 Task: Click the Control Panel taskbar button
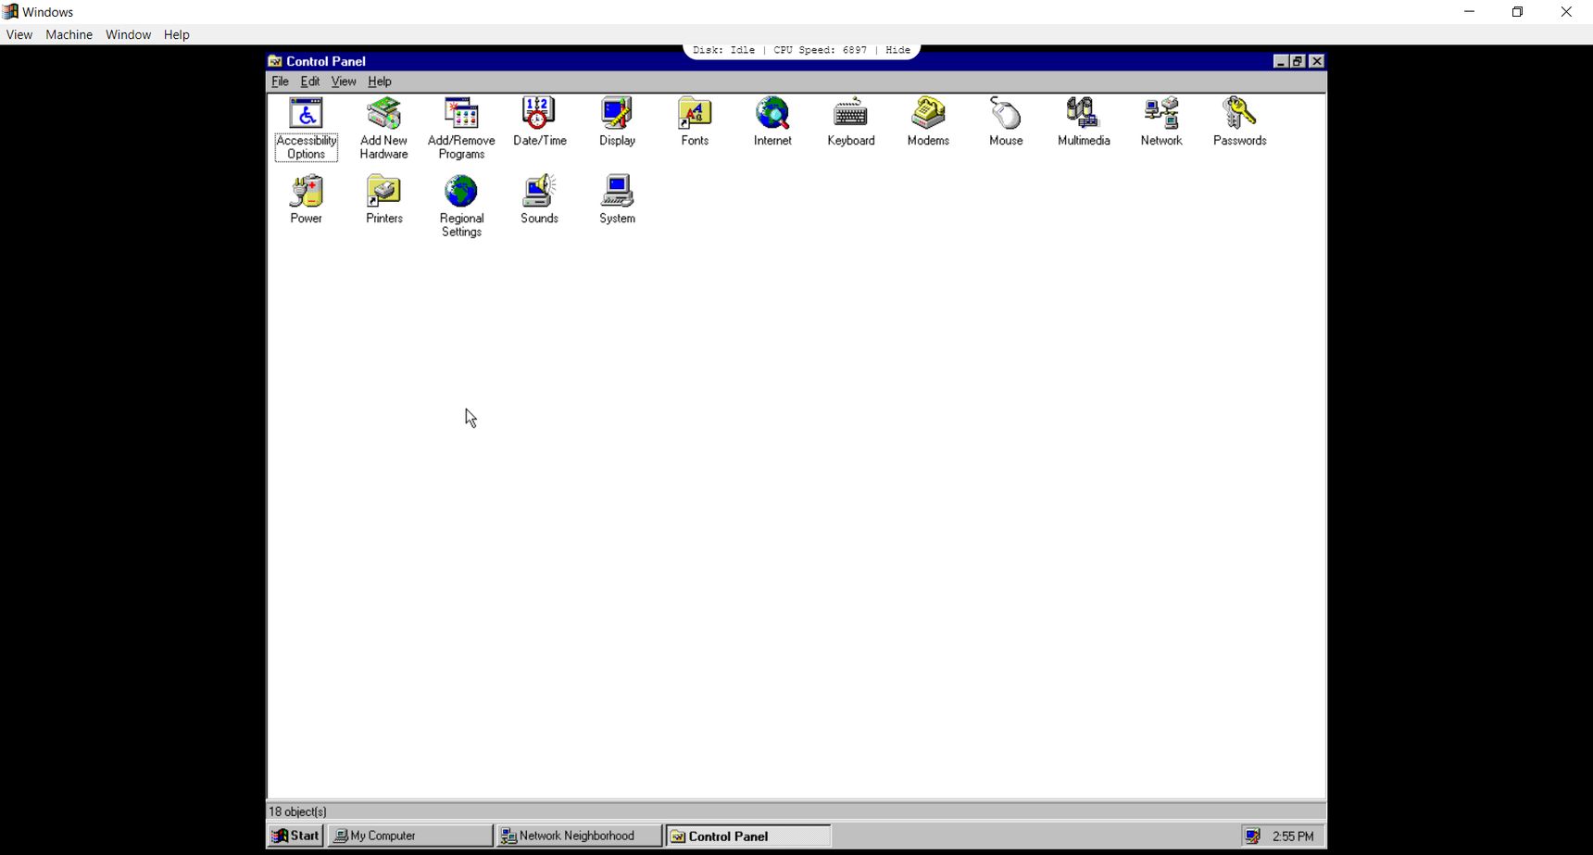747,836
